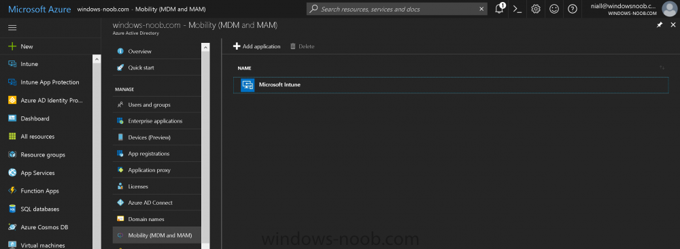Image resolution: width=680 pixels, height=249 pixels.
Task: Open Licenses menu item
Action: 157,186
